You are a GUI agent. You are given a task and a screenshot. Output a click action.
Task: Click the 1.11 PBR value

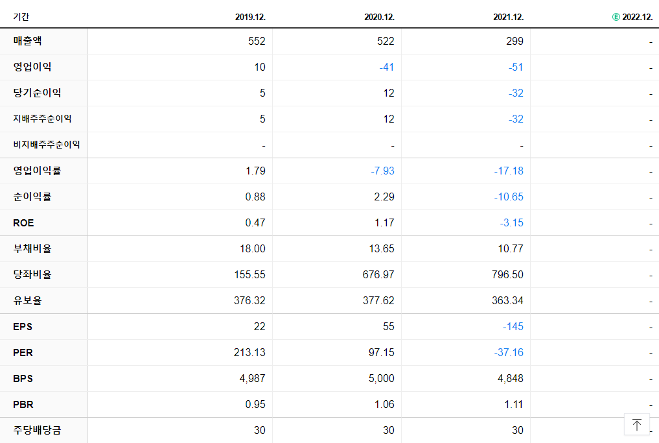[x=514, y=405]
